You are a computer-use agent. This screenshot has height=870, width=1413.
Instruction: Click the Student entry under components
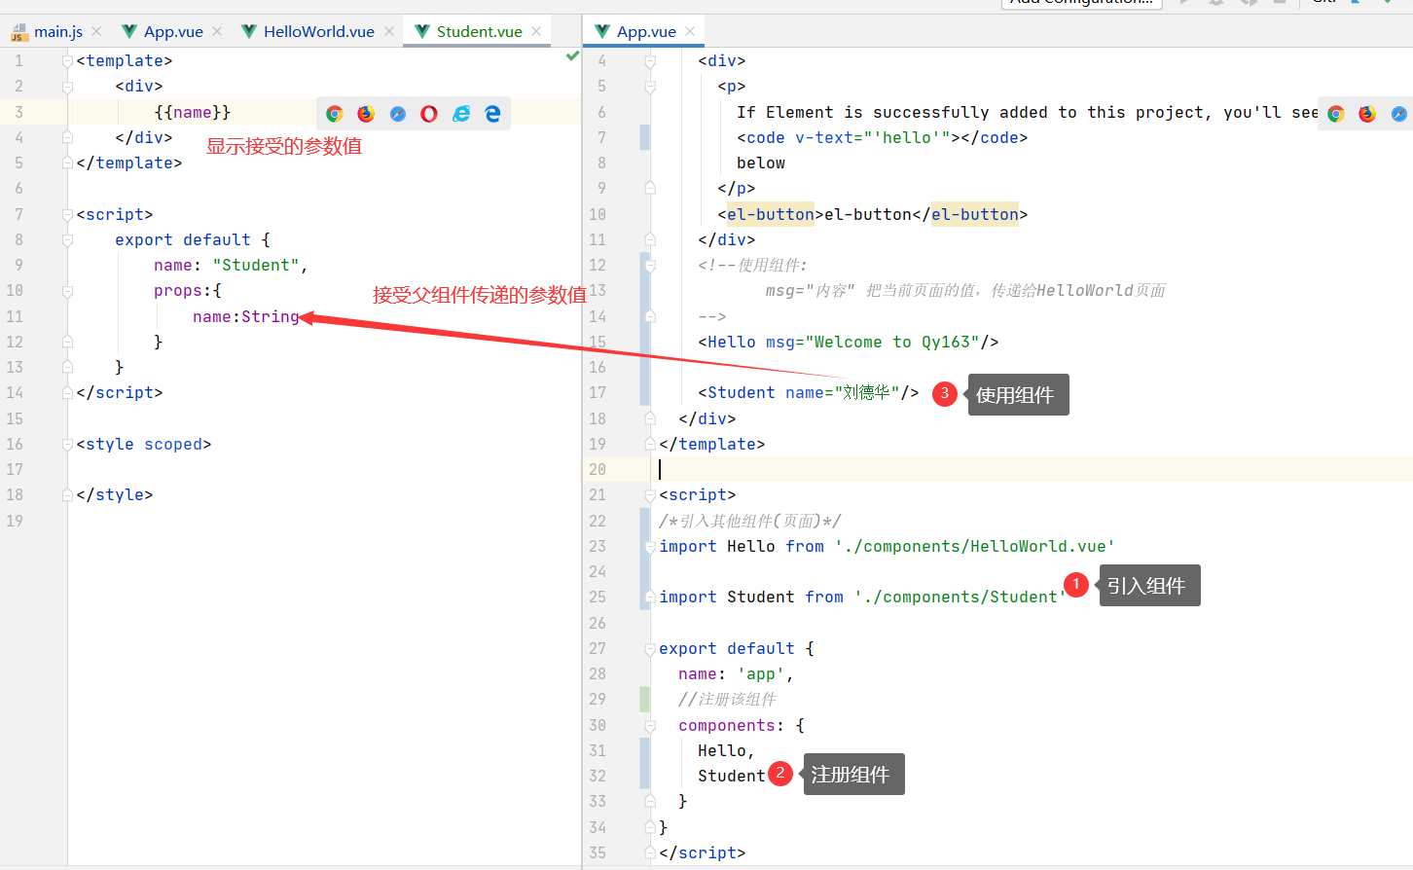pyautogui.click(x=732, y=776)
